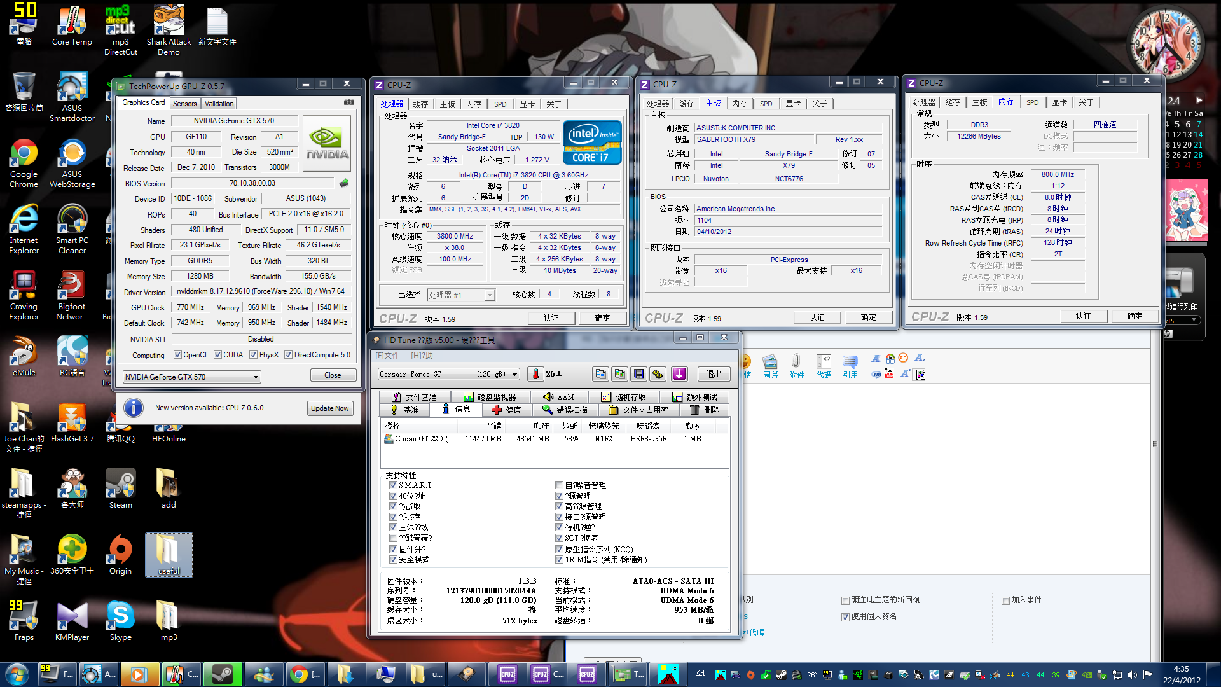Click the 引用 quote bubble icon

coord(850,366)
